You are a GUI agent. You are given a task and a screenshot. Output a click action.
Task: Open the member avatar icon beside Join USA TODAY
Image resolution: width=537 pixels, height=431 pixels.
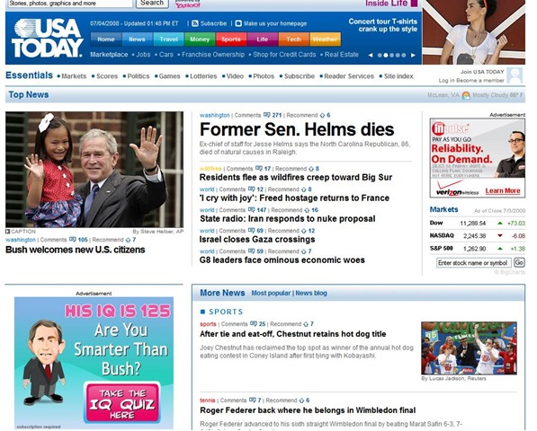click(x=515, y=75)
